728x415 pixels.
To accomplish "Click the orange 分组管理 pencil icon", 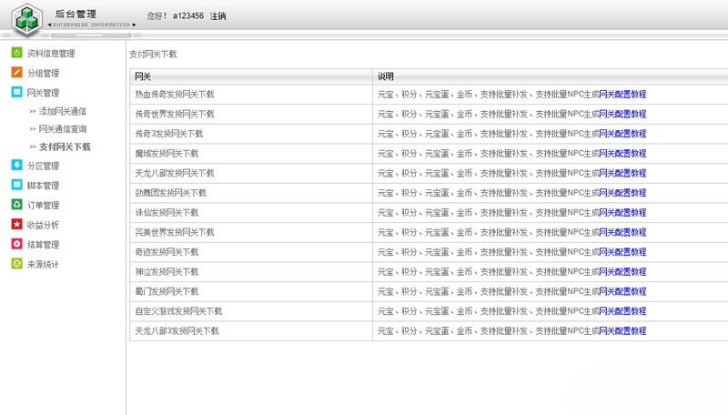I will [16, 73].
